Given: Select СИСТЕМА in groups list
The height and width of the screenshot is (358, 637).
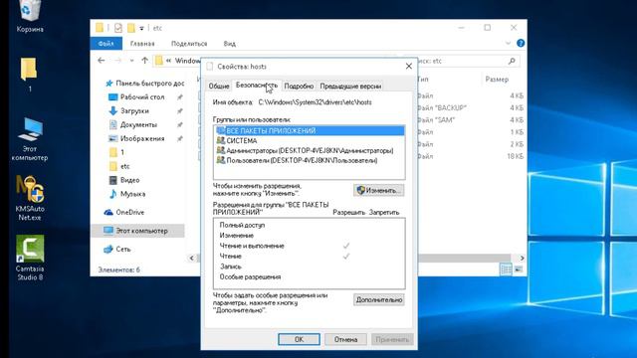Looking at the screenshot, I should click(310, 140).
